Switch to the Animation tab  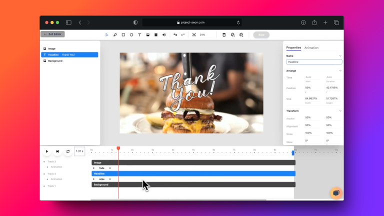tap(311, 48)
